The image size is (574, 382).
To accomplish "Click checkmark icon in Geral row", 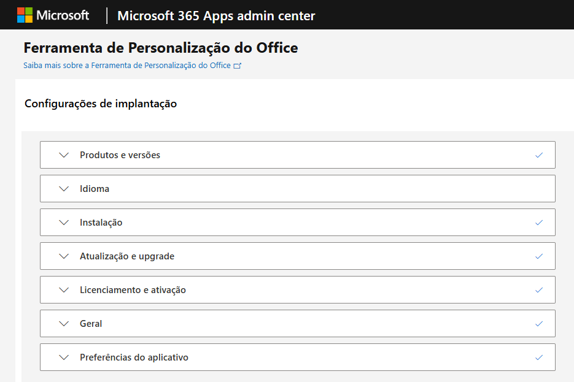I will (x=539, y=324).
